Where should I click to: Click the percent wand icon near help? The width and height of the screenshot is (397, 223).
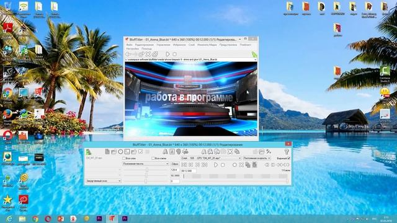click(269, 151)
